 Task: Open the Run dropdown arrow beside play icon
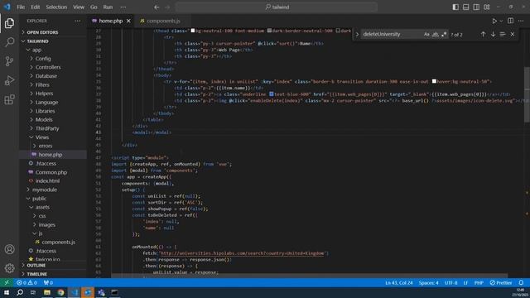[x=501, y=21]
